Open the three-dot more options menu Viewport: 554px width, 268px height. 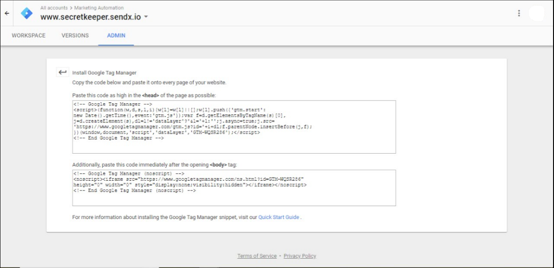pyautogui.click(x=519, y=13)
